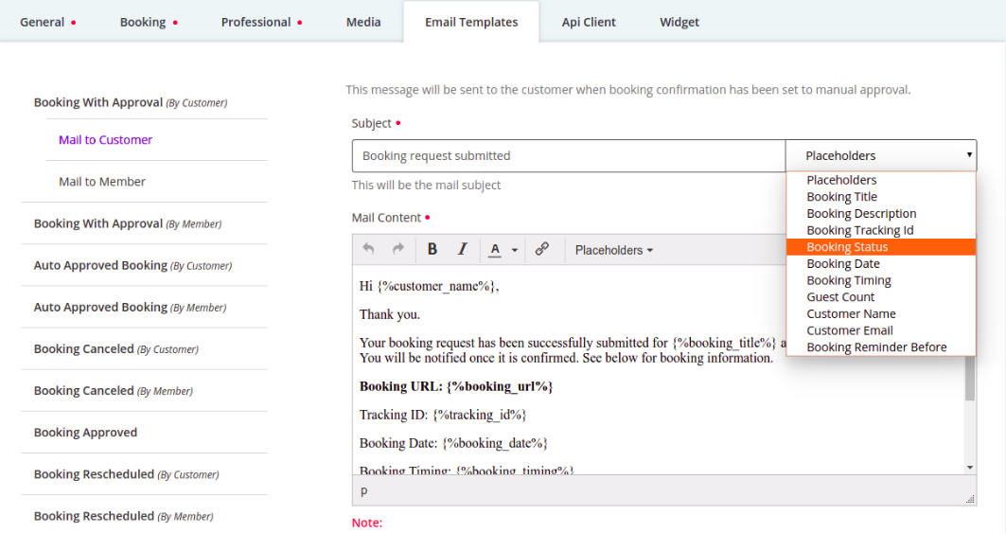This screenshot has height=533, width=1006.
Task: Click the redo arrow in editor toolbar
Action: pyautogui.click(x=398, y=250)
